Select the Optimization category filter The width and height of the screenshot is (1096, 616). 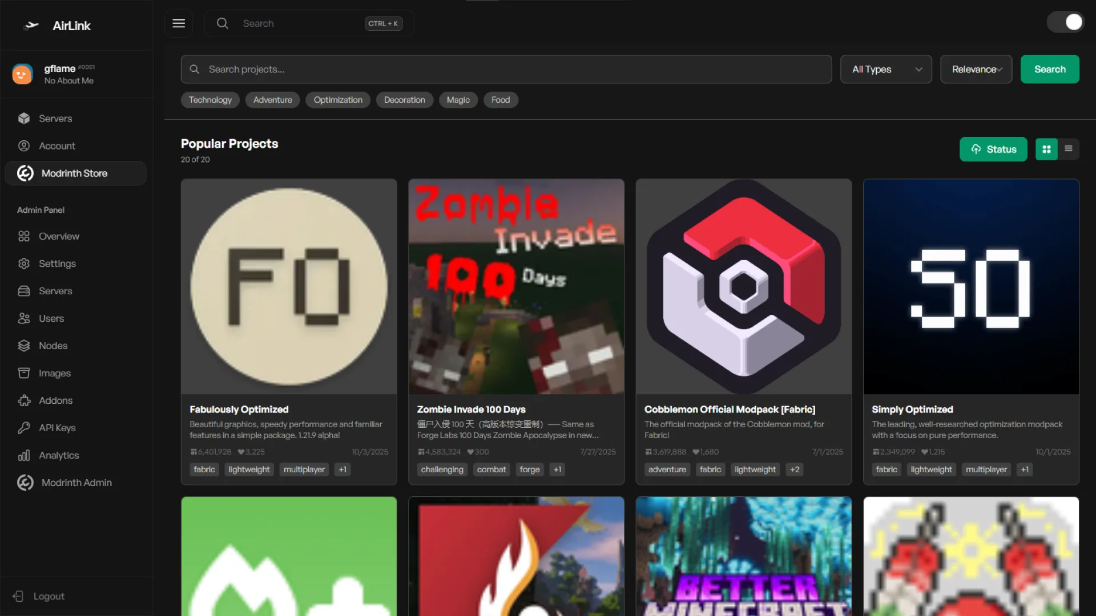click(338, 100)
